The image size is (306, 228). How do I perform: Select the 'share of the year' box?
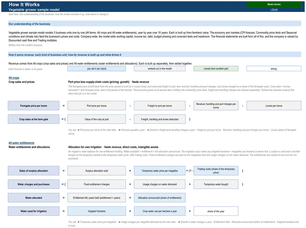(x=216, y=211)
